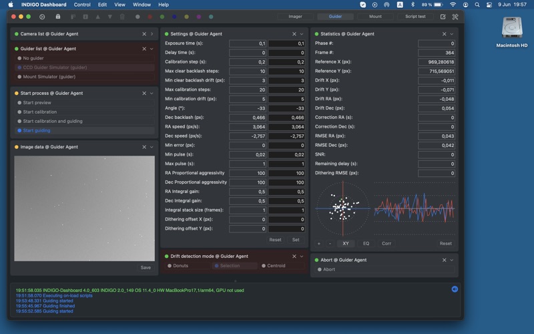Image resolution: width=534 pixels, height=334 pixels.
Task: Select No guider option
Action: pos(84,58)
